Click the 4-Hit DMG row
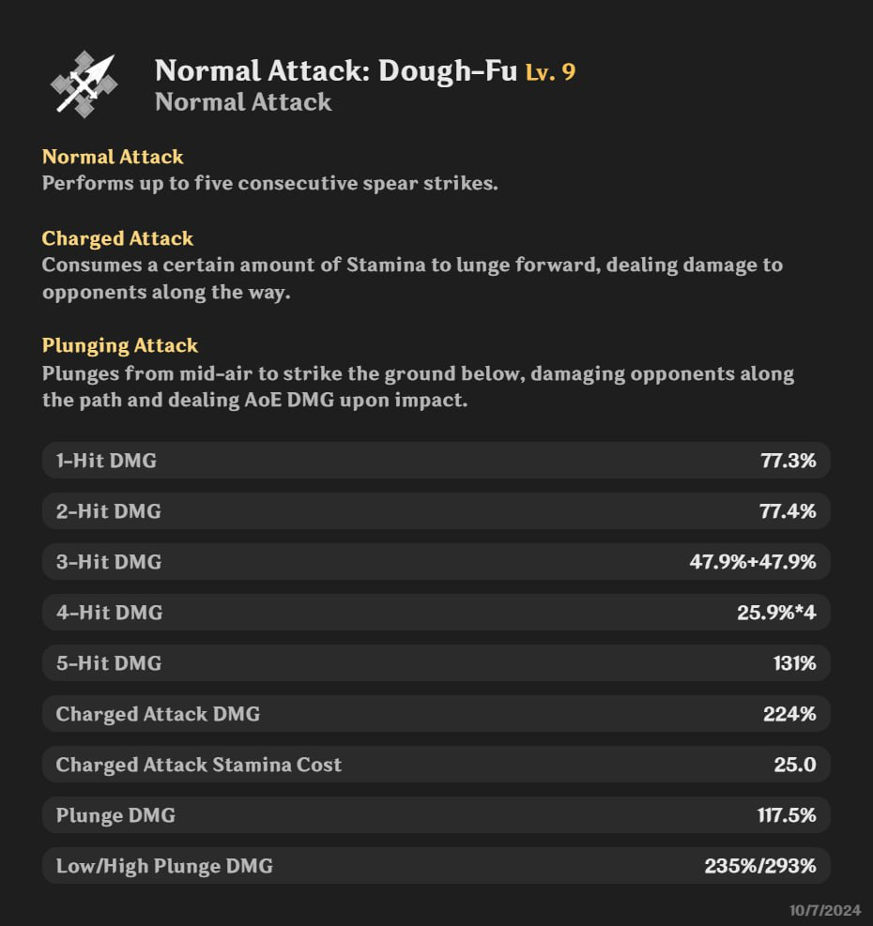 (x=436, y=613)
